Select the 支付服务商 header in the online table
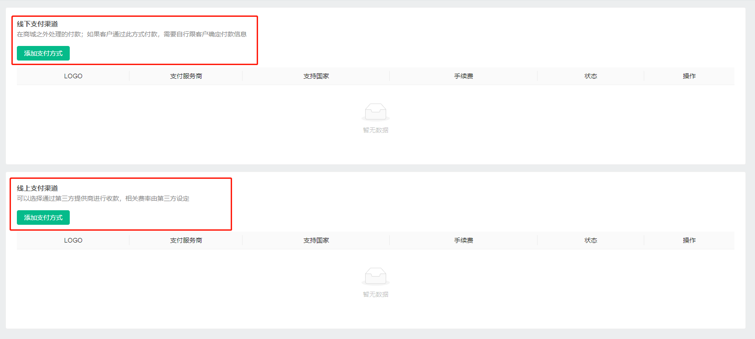This screenshot has height=339, width=755. click(x=186, y=240)
